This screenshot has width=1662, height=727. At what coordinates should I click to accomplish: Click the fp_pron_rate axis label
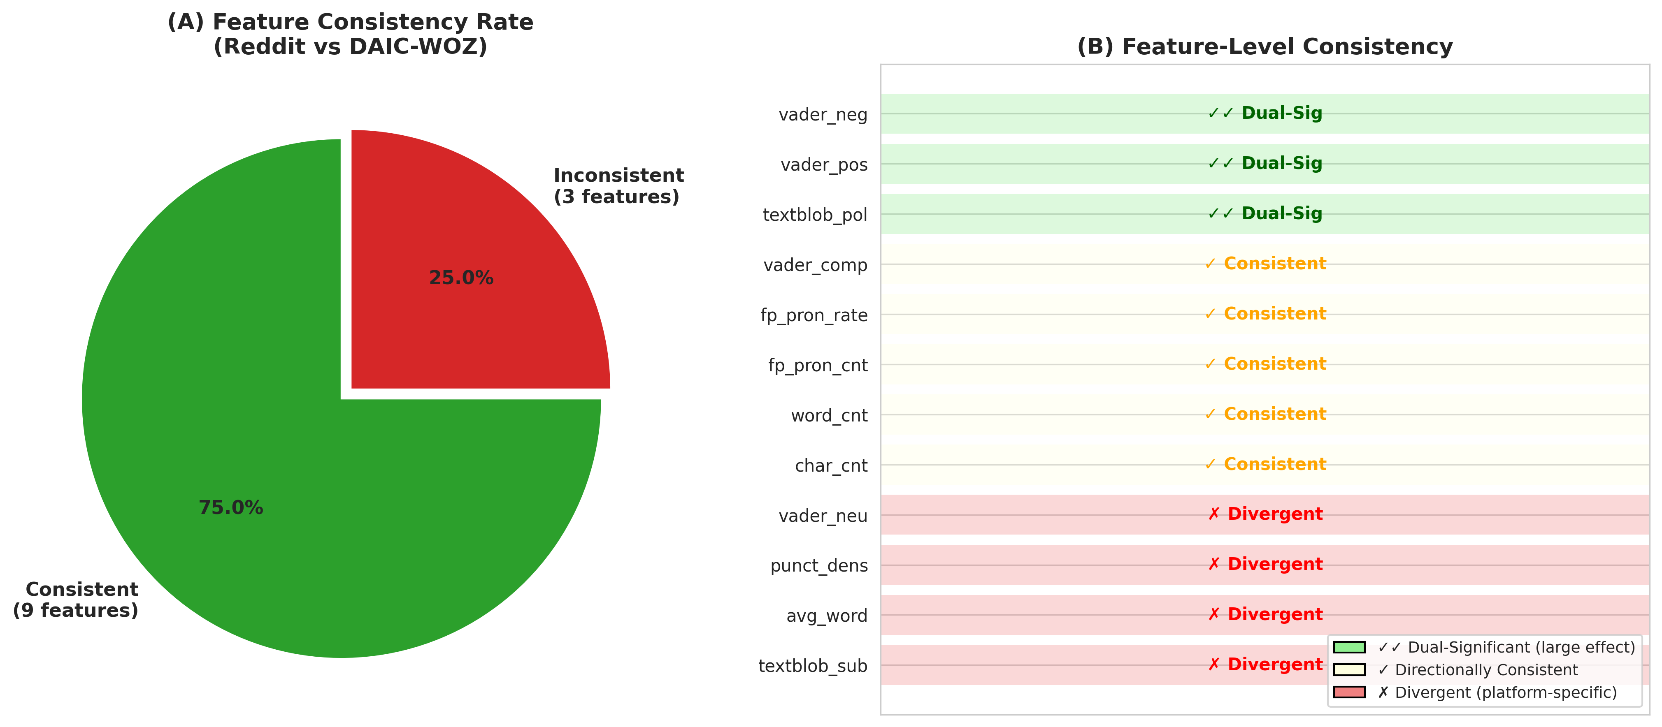814,315
